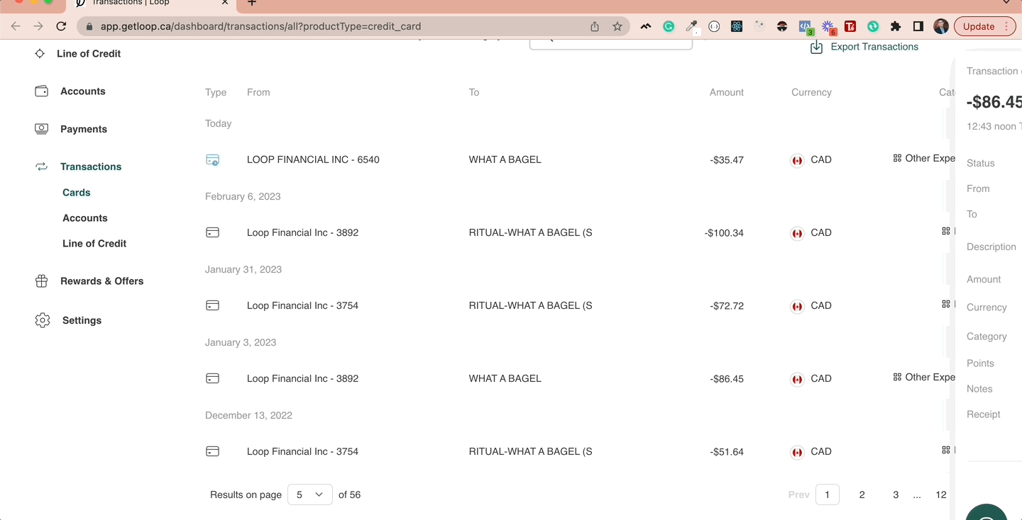Click the Grammarly extension icon
Image resolution: width=1022 pixels, height=520 pixels.
[x=669, y=26]
